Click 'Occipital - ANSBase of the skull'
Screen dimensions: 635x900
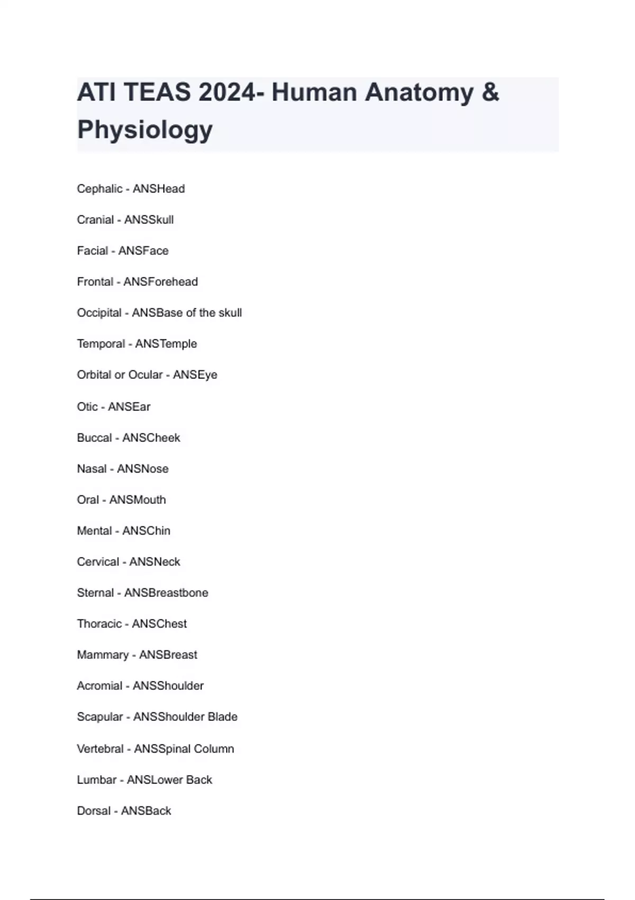coord(159,313)
